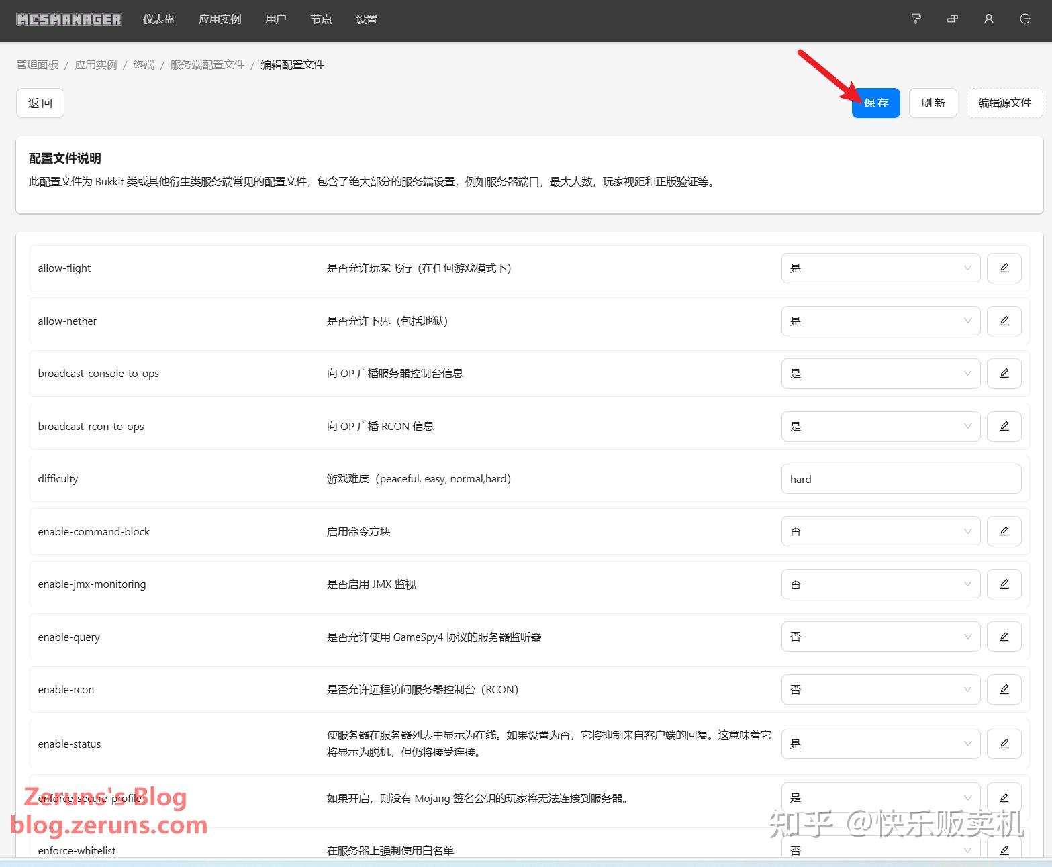Click the enable-rcon setting name
This screenshot has width=1052, height=867.
point(66,690)
